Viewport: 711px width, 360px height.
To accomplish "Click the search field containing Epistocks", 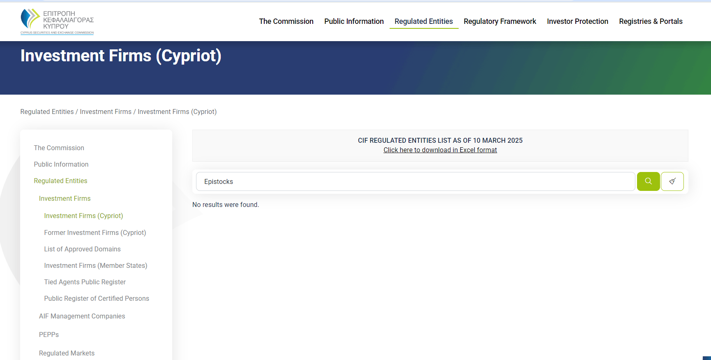I will pyautogui.click(x=416, y=181).
